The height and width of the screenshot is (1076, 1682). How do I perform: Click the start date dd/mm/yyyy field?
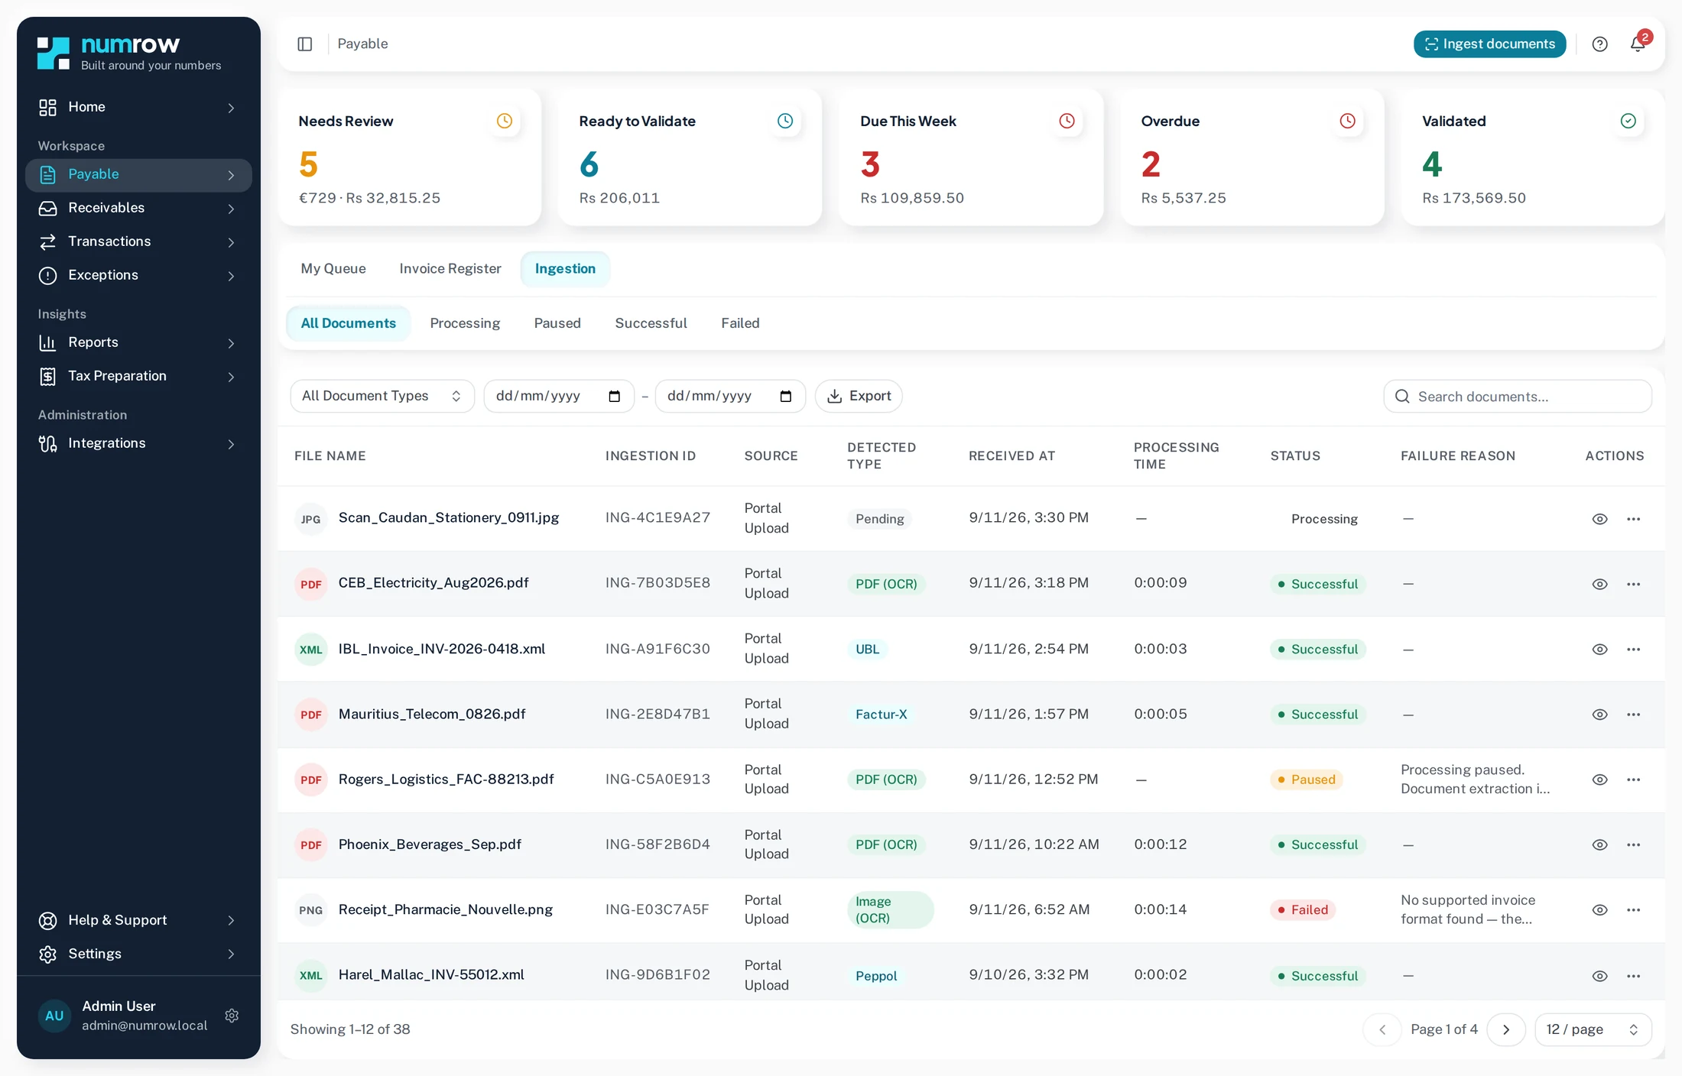559,396
